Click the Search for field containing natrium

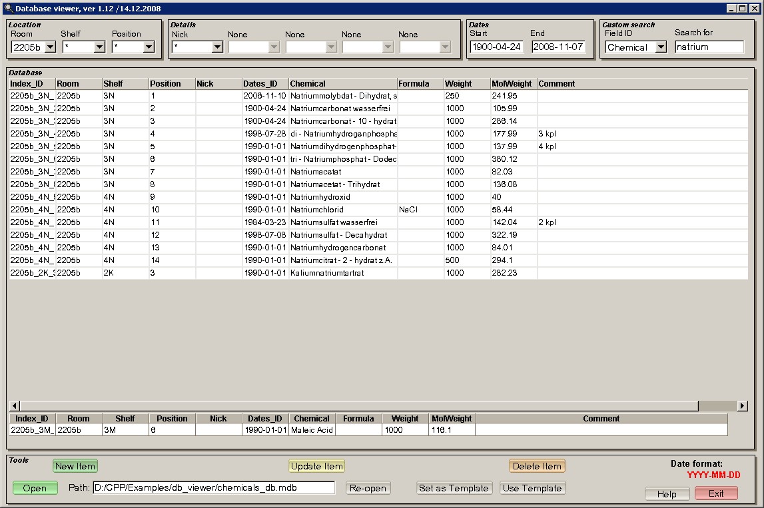[x=709, y=47]
